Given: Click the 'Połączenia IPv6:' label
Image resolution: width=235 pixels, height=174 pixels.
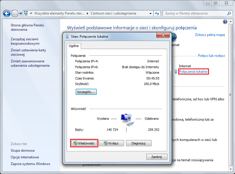Looking at the screenshot, I should [x=87, y=67].
